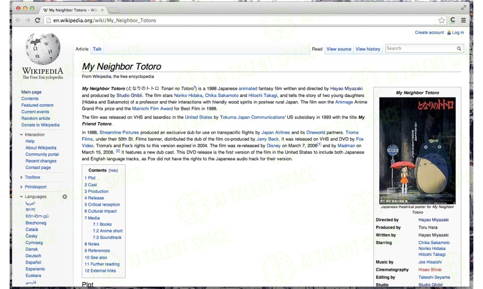The width and height of the screenshot is (483, 289).
Task: Click Donate to Wikipedia link
Action: click(x=41, y=125)
